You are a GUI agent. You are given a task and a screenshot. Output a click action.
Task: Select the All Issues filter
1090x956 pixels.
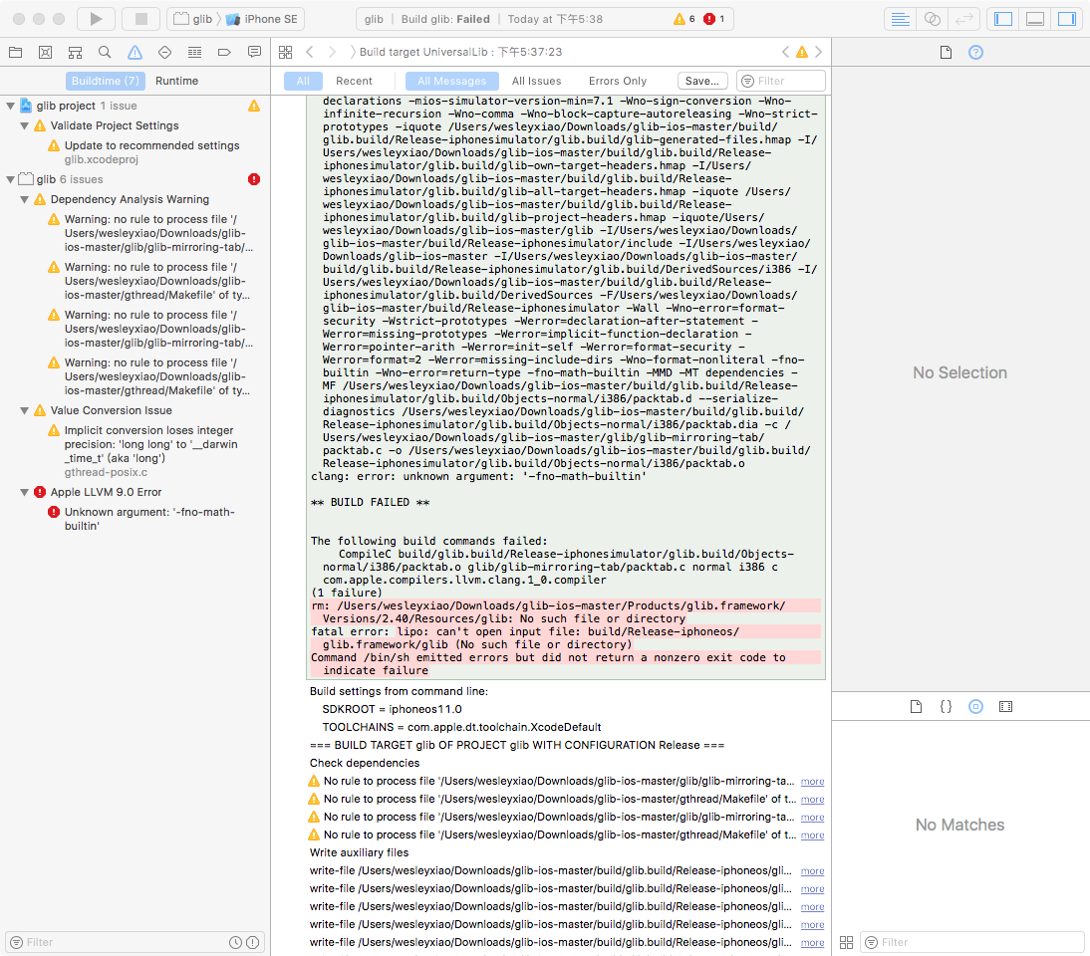tap(536, 81)
